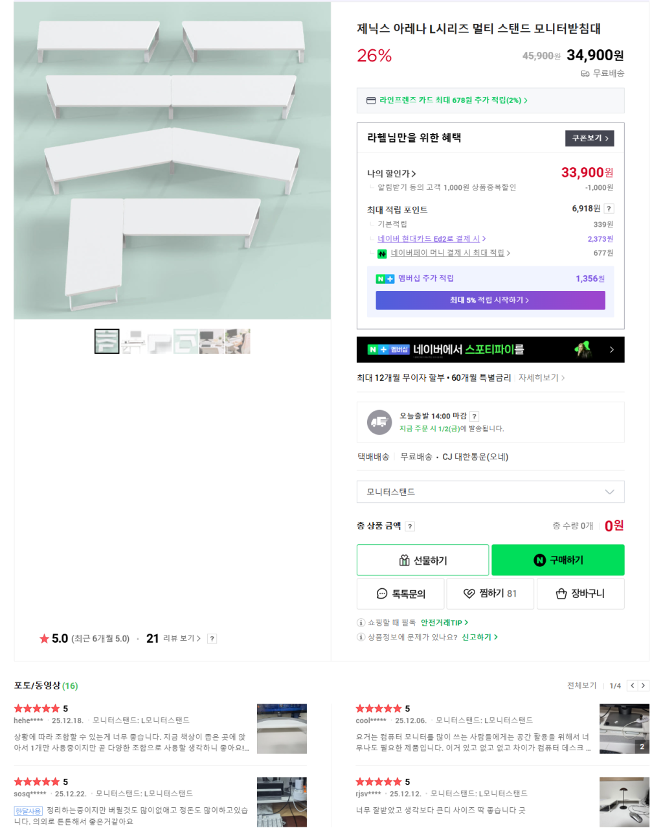
Task: Expand 나의 할인가 details
Action: (392, 174)
